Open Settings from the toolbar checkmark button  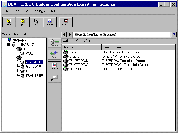pos(66,22)
